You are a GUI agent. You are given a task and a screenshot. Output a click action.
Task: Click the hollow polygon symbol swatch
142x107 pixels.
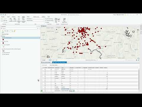pyautogui.click(x=3, y=51)
